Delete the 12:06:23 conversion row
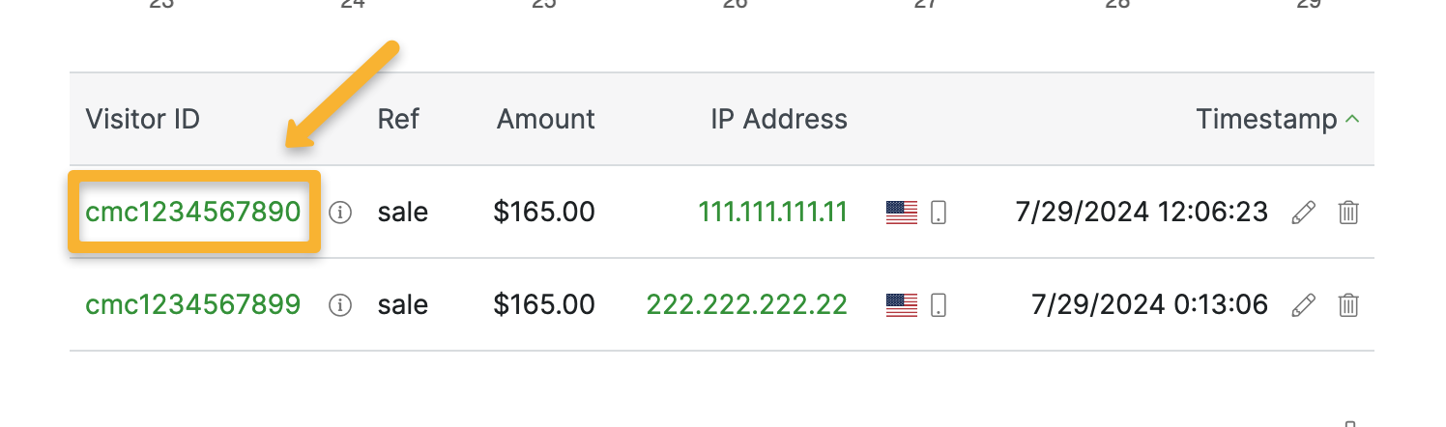 [x=1348, y=213]
